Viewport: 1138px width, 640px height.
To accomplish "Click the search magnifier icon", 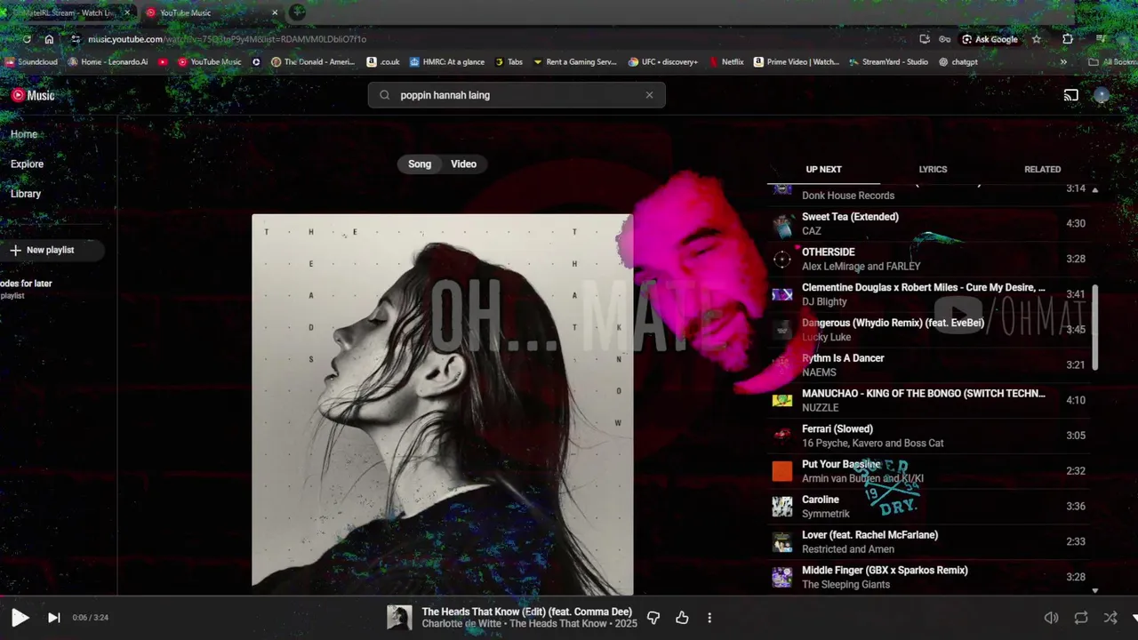I will 384,95.
